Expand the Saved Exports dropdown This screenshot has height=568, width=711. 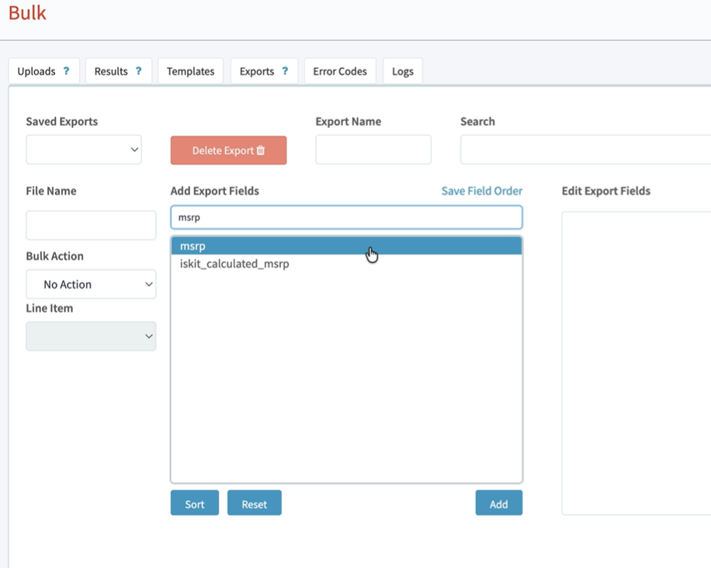tap(84, 150)
